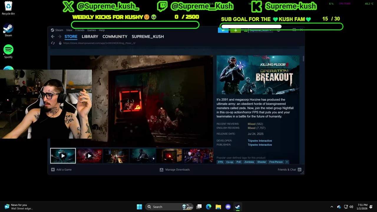Click the Zombies tag
This screenshot has width=377, height=212.
(249, 162)
